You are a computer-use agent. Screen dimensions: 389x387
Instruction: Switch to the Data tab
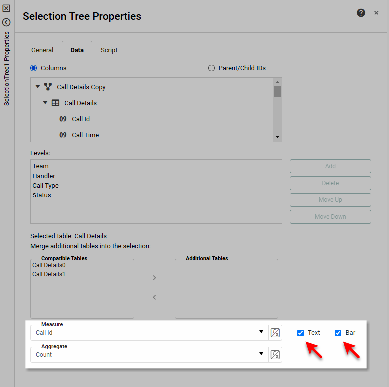77,50
